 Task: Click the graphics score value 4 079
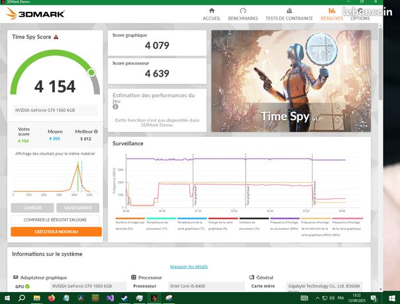157,46
